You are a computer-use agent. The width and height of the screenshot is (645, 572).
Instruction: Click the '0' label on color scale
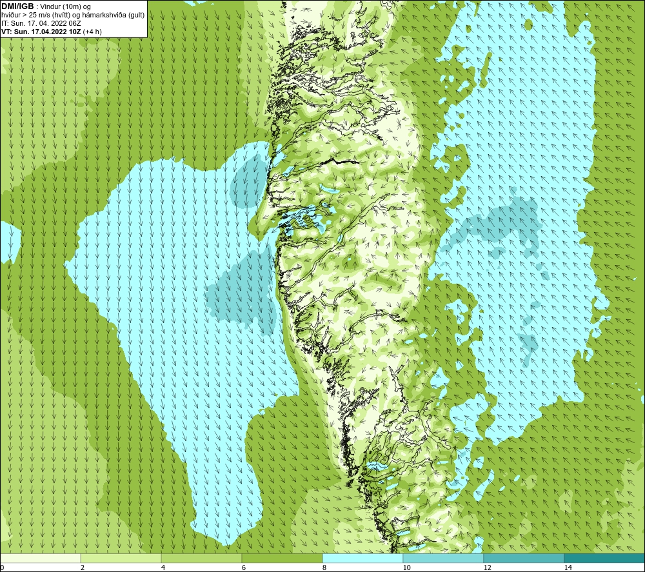pyautogui.click(x=2, y=567)
